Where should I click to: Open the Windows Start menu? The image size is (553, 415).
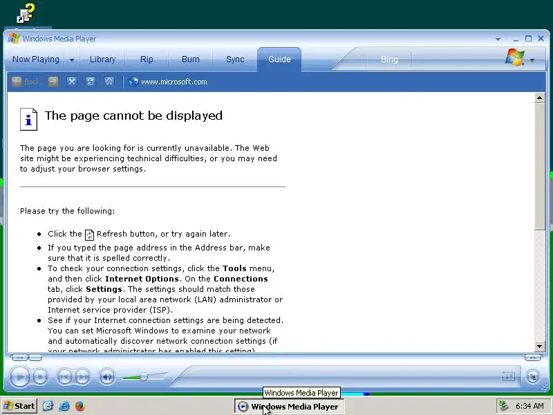click(x=19, y=406)
